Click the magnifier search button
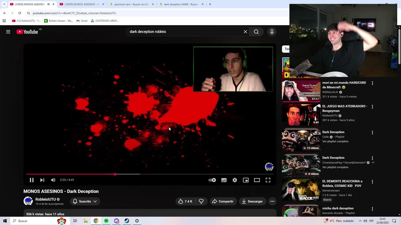 (256, 32)
